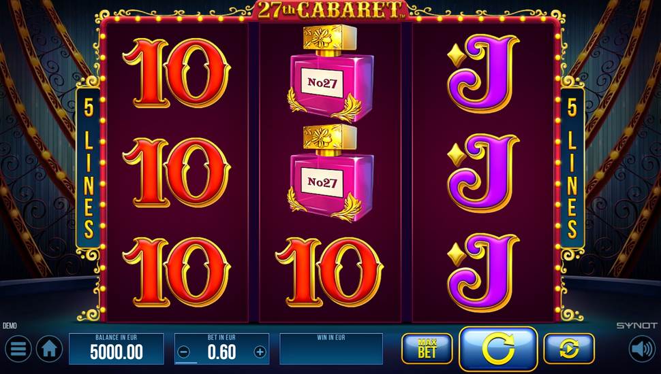Click the 10 symbol in middle reel
Screen dimensions: 661x374
(x=330, y=272)
